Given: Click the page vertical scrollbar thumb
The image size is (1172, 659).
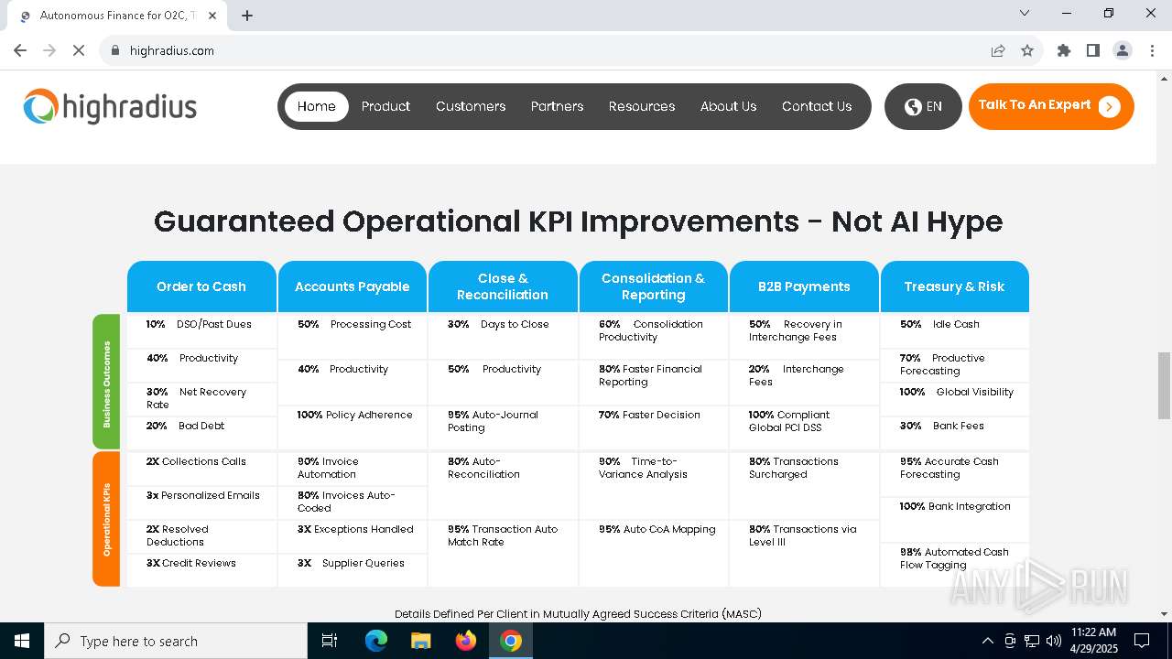Looking at the screenshot, I should pyautogui.click(x=1165, y=384).
